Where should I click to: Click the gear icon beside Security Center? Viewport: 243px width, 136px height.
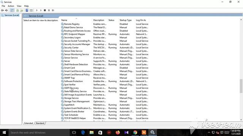point(62,48)
